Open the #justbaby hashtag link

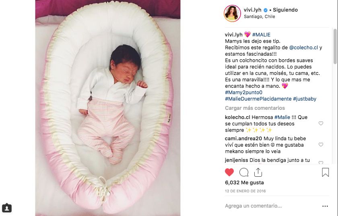304,99
